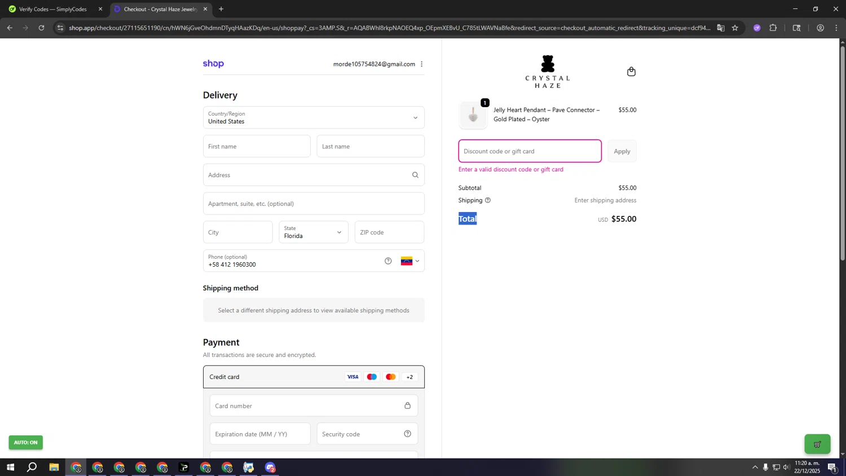Screen dimensions: 846x476
Task: Click the Shop logo
Action: click(213, 64)
